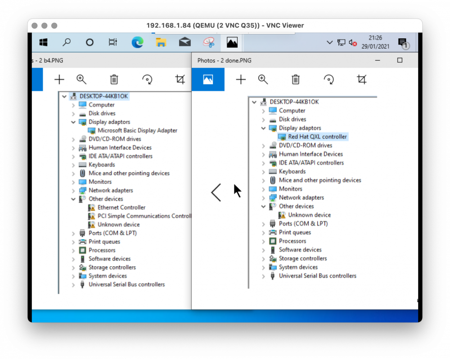Click See all photos in 2 done.PNG window
The width and height of the screenshot is (450, 359).
click(x=208, y=79)
